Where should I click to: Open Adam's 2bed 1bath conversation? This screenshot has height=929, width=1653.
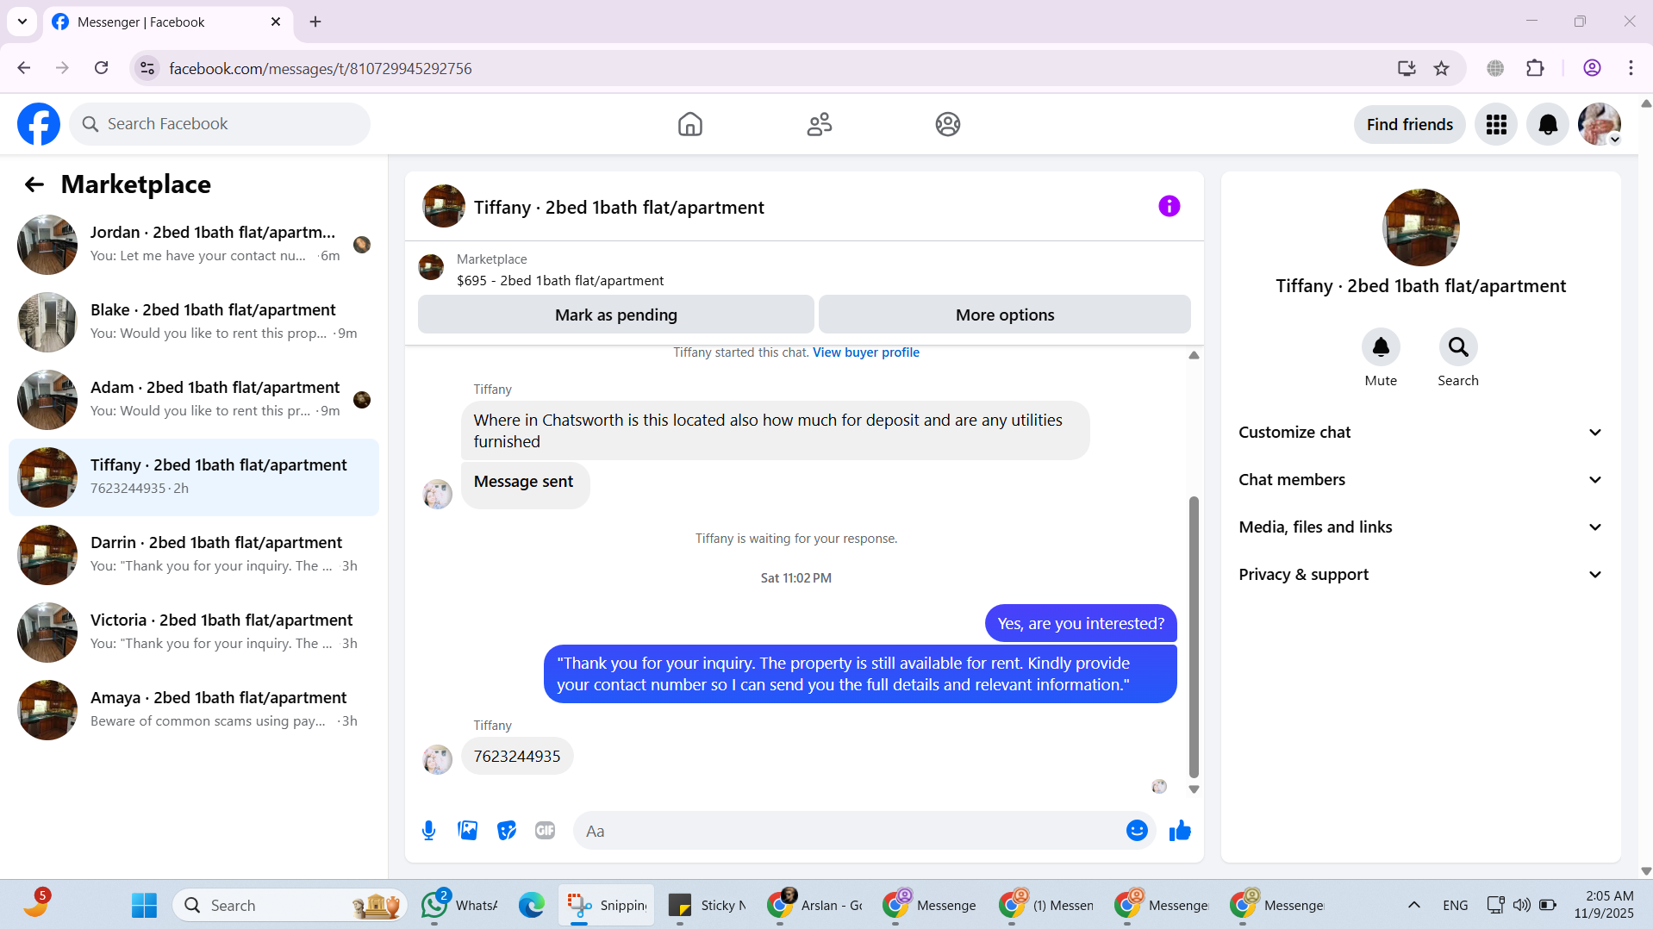click(x=194, y=400)
